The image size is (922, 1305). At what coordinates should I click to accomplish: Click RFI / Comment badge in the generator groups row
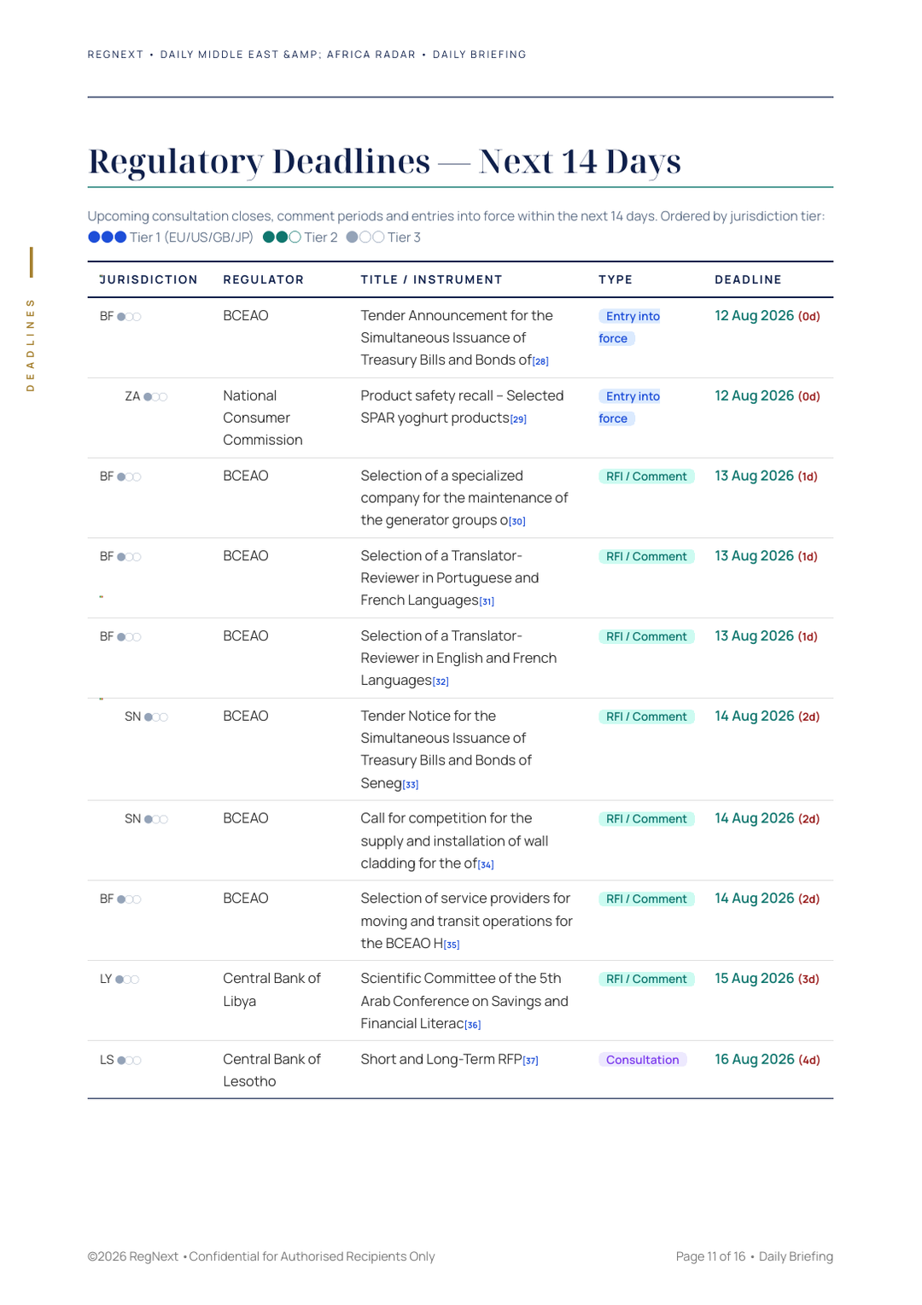pyautogui.click(x=646, y=477)
